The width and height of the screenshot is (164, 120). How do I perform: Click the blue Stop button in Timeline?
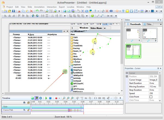[50, 98]
